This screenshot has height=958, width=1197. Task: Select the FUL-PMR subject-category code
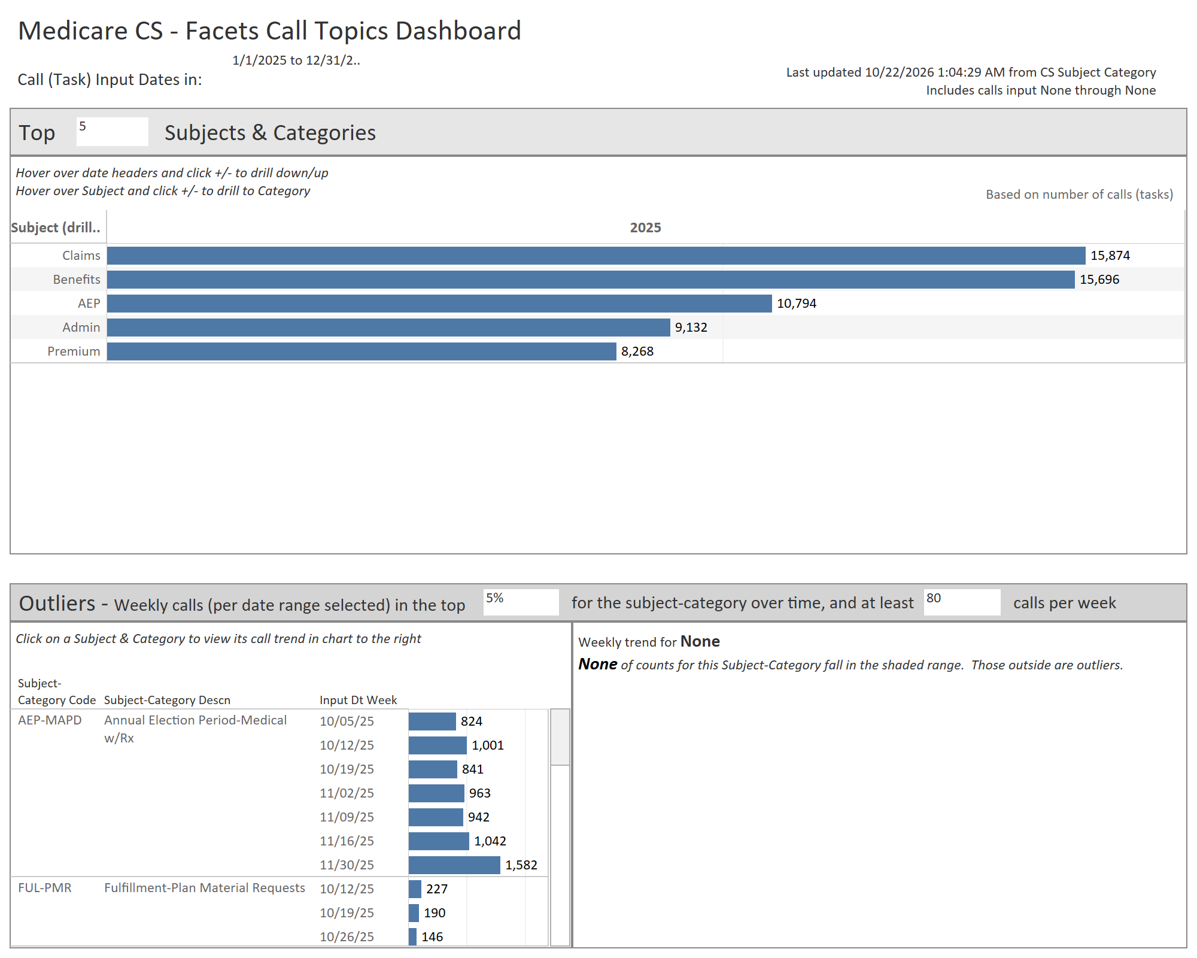pyautogui.click(x=45, y=888)
